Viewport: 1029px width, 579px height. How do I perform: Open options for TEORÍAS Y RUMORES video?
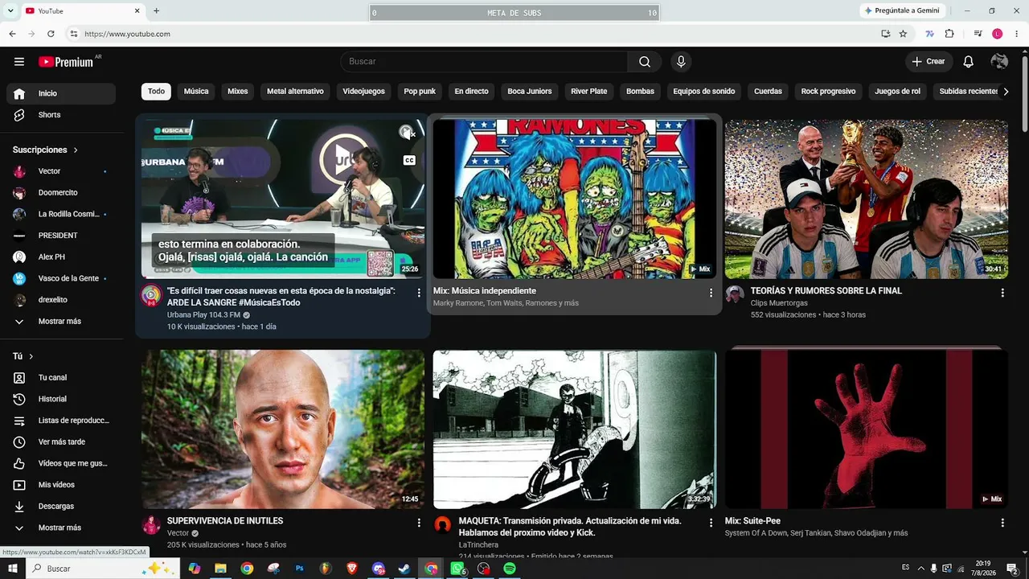[1002, 293]
